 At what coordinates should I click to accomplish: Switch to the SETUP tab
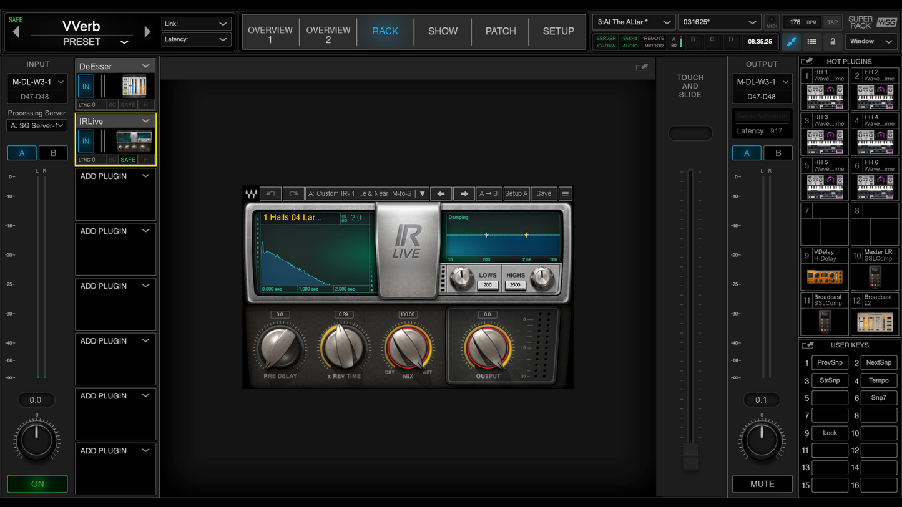558,31
